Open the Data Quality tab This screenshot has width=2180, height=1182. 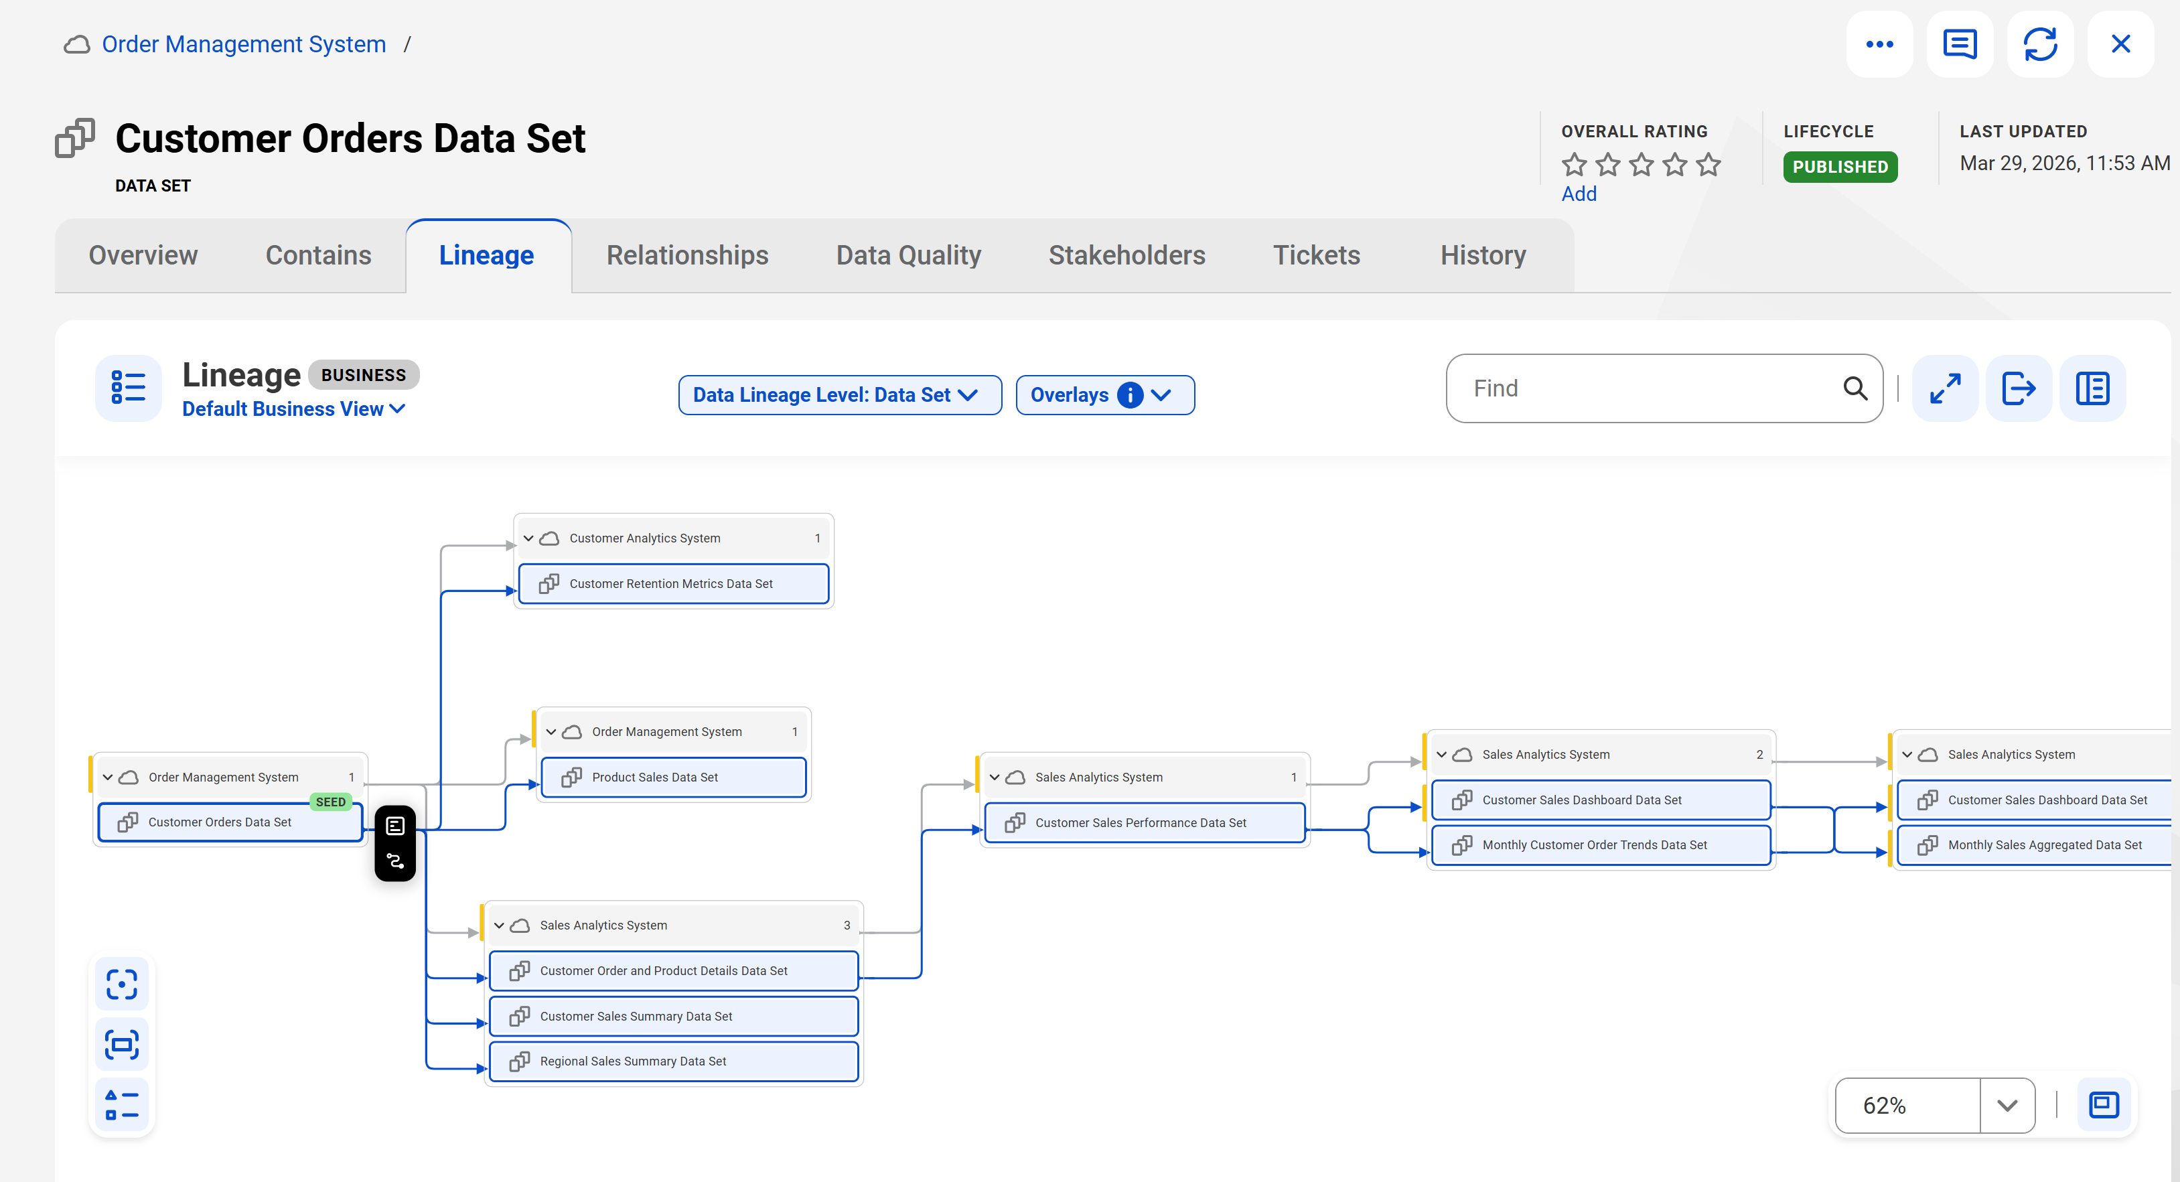click(908, 256)
